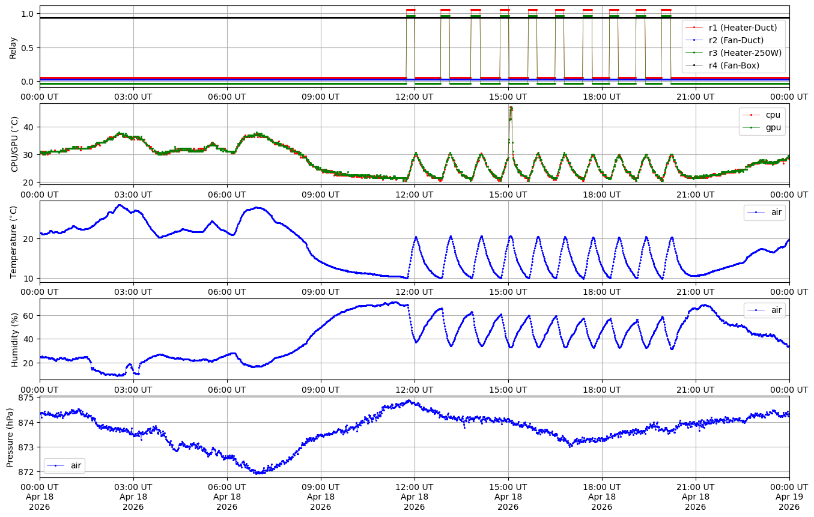The width and height of the screenshot is (814, 517).
Task: Click the Humidity (%) y-axis label
Action: tap(14, 339)
